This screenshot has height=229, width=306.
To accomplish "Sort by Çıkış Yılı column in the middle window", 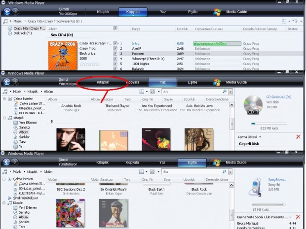I will coord(148,99).
